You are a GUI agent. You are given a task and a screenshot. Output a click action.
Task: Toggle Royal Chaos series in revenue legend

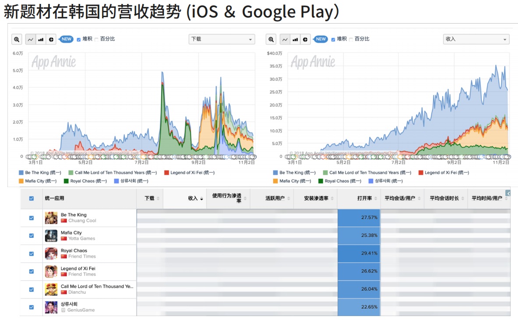[340, 181]
